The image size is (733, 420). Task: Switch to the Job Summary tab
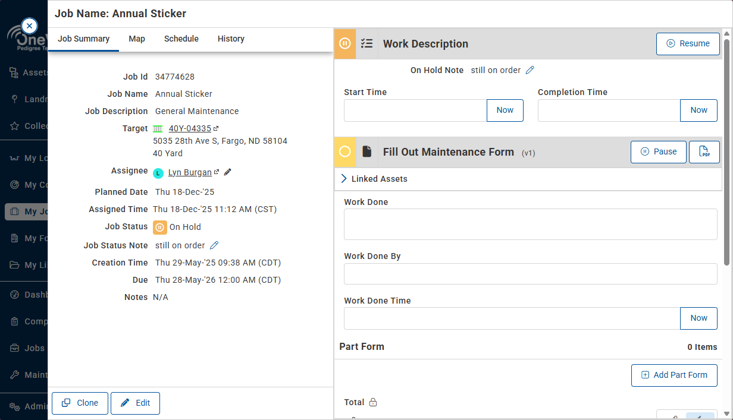tap(83, 39)
